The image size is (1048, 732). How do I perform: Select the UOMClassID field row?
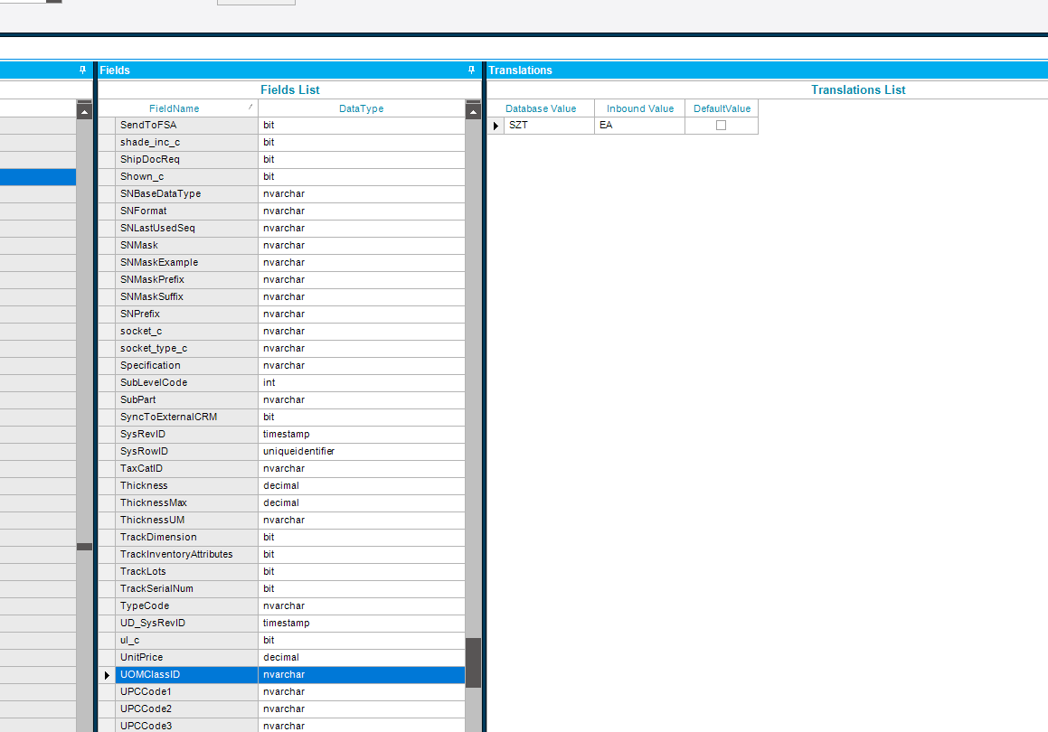(271, 674)
